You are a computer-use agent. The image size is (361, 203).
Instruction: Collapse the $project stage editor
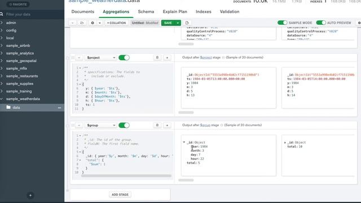point(79,58)
